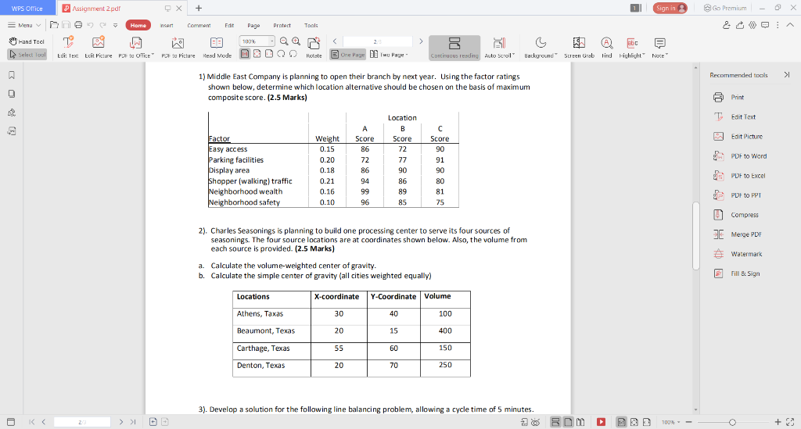Select the fit width view icon
This screenshot has height=429, width=801.
point(269,54)
